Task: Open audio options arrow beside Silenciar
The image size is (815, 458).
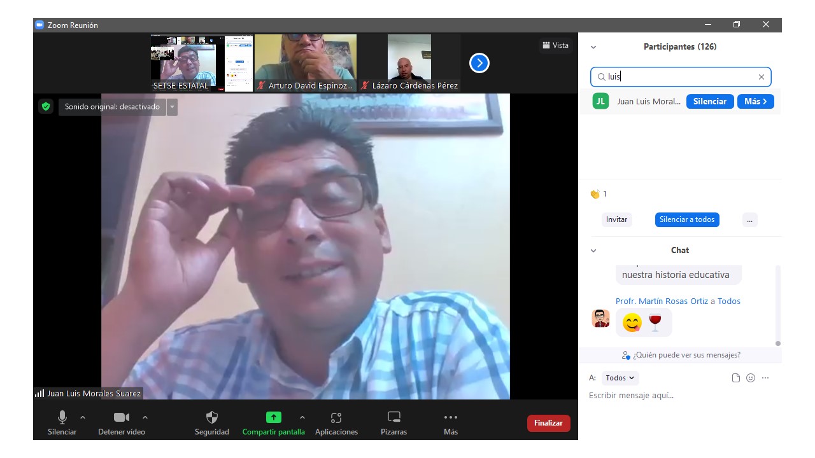Action: [x=83, y=417]
